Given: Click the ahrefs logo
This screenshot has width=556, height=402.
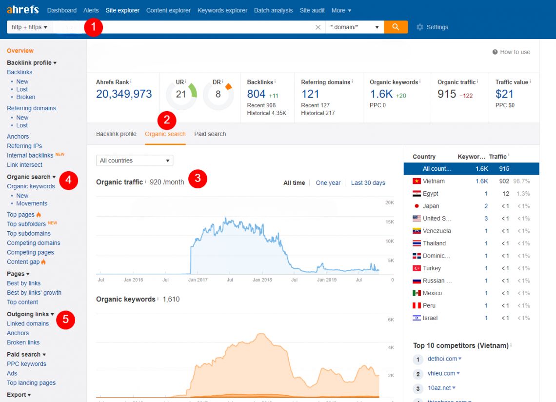Looking at the screenshot, I should (x=23, y=10).
